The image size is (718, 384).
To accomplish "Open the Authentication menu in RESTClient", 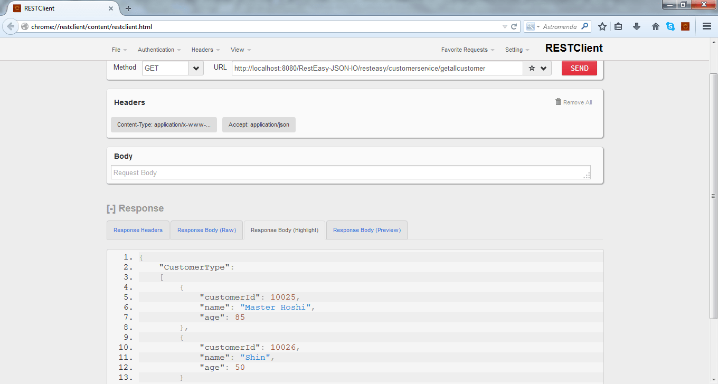I will [x=156, y=49].
